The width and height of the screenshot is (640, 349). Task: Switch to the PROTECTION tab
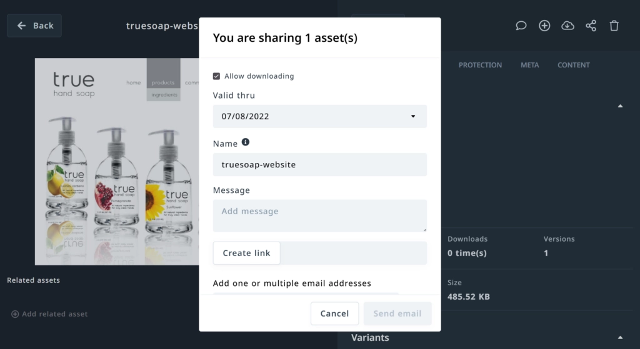click(480, 65)
